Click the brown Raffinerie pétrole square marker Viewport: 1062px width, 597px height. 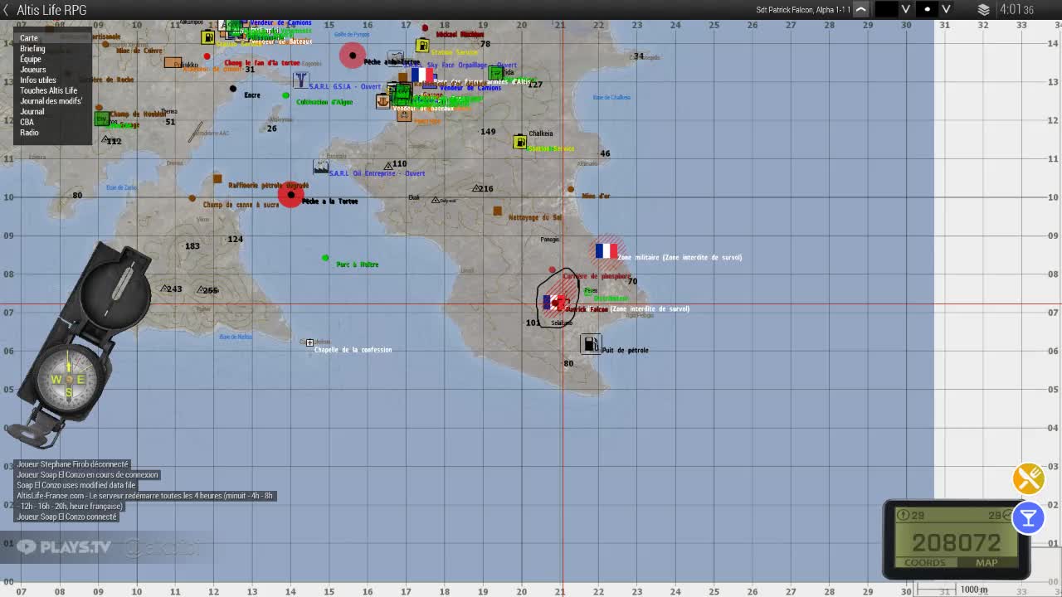(x=217, y=179)
